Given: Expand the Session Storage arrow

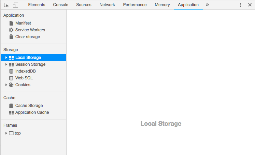Looking at the screenshot, I should coord(6,64).
